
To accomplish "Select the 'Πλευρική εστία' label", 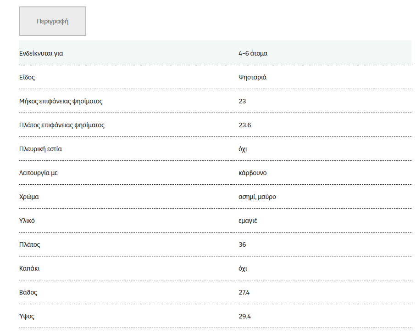I will click(41, 149).
